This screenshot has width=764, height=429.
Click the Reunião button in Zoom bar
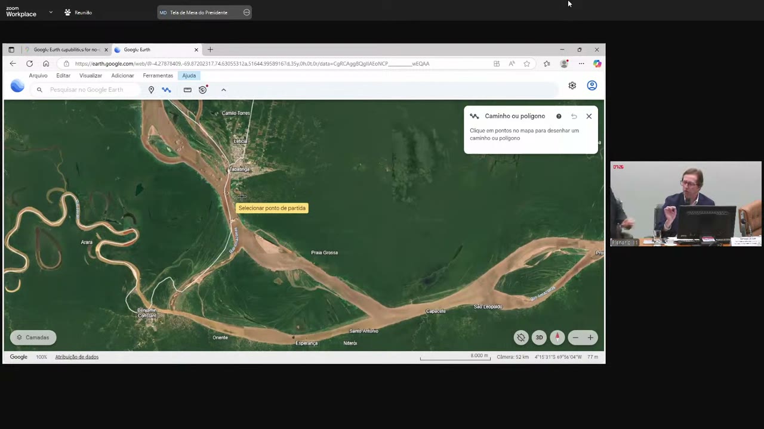tap(78, 13)
